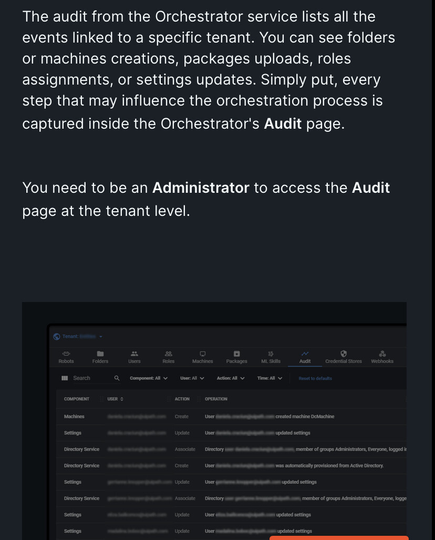This screenshot has width=435, height=540.
Task: Open Credential Stores shield icon
Action: click(x=344, y=354)
